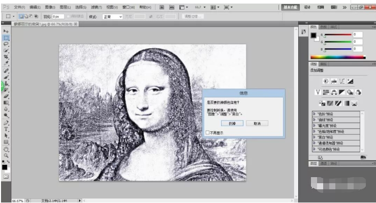Select the Eyedropper tool
This screenshot has height=203, width=376.
[6, 63]
